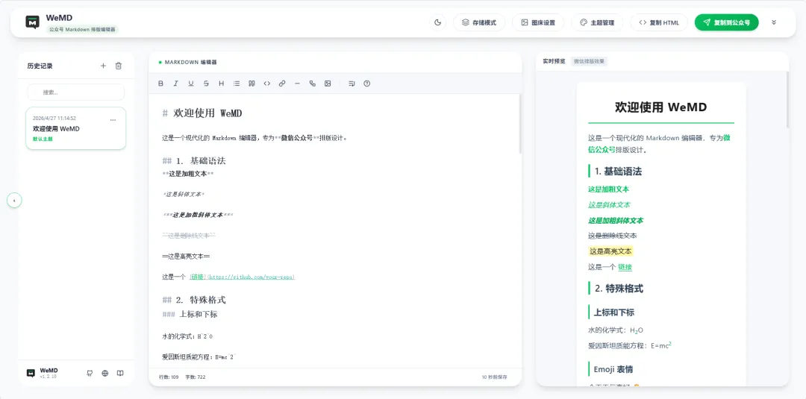Open the three-dot menu on the history card
The height and width of the screenshot is (399, 806).
[113, 120]
